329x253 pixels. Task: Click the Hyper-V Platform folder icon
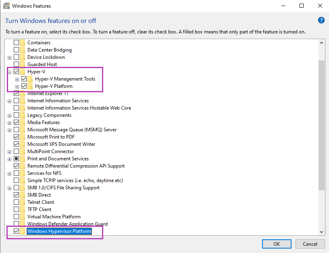click(30, 86)
